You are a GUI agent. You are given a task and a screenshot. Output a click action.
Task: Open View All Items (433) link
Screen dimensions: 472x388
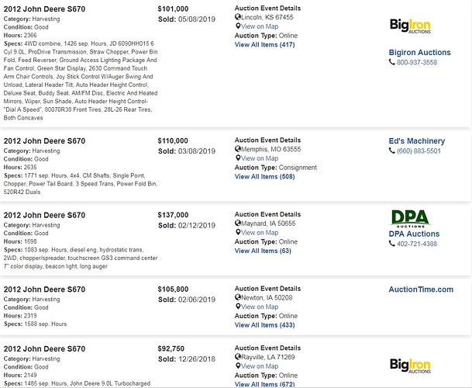(x=264, y=325)
